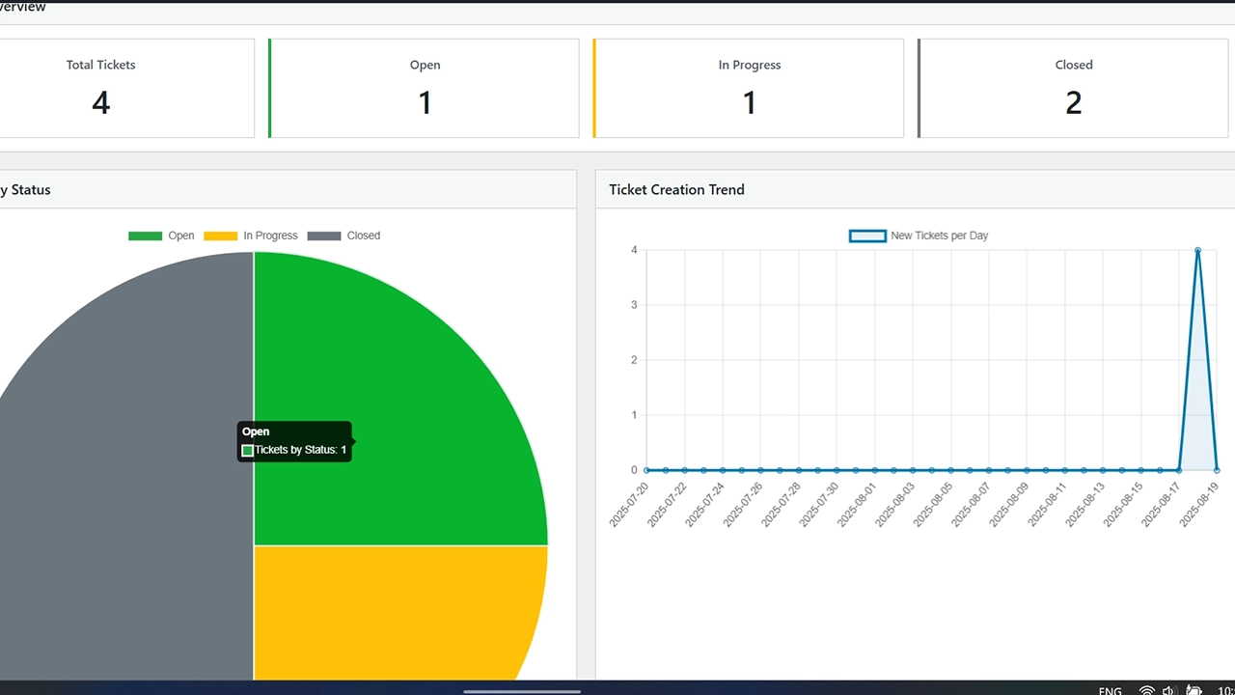Click the green swatch in Open tooltip
1235x695 pixels.
click(x=248, y=451)
